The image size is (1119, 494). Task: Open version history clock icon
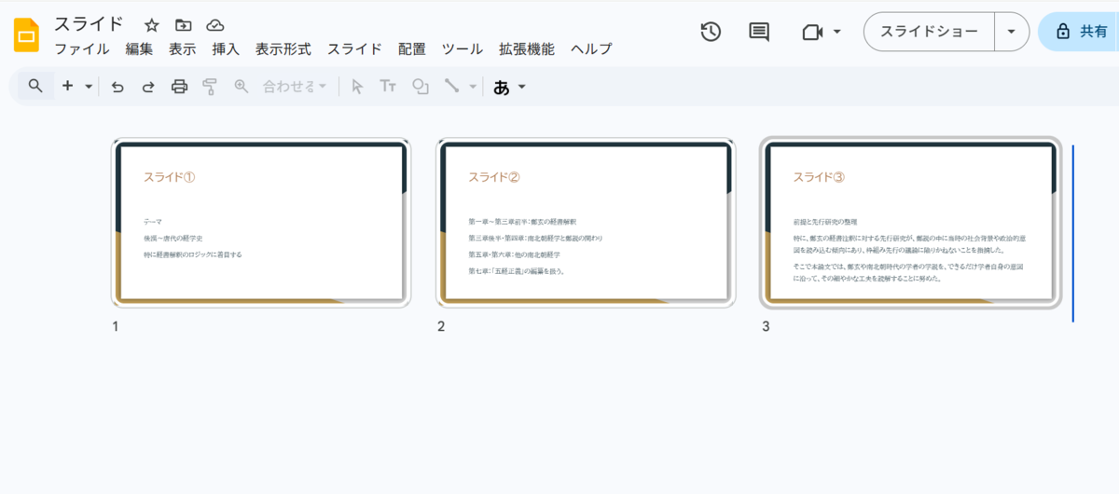[711, 32]
